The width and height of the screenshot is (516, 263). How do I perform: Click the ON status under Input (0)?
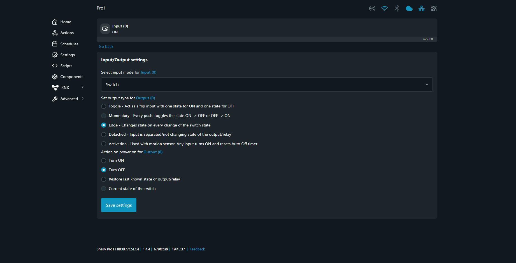(115, 32)
